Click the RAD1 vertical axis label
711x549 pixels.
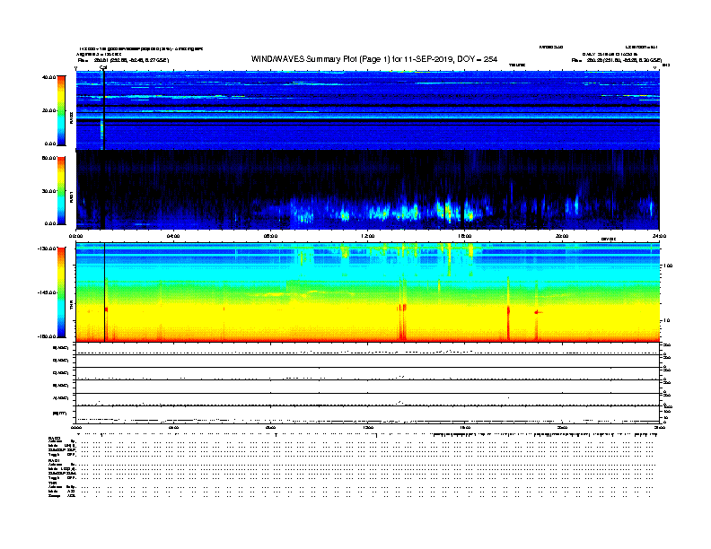pyautogui.click(x=72, y=197)
